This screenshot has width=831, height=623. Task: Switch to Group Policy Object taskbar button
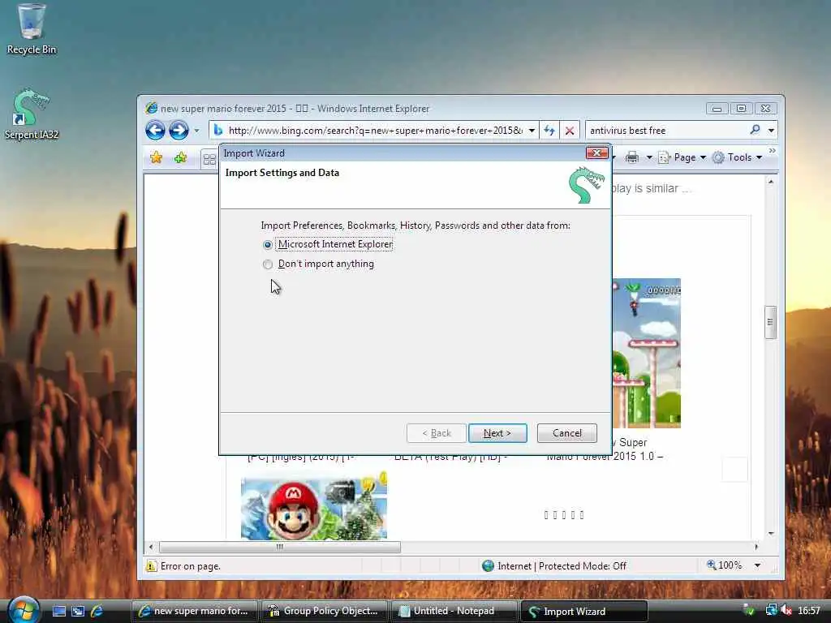[325, 611]
